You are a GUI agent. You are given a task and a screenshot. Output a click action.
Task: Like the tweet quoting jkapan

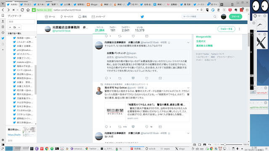[147, 78]
